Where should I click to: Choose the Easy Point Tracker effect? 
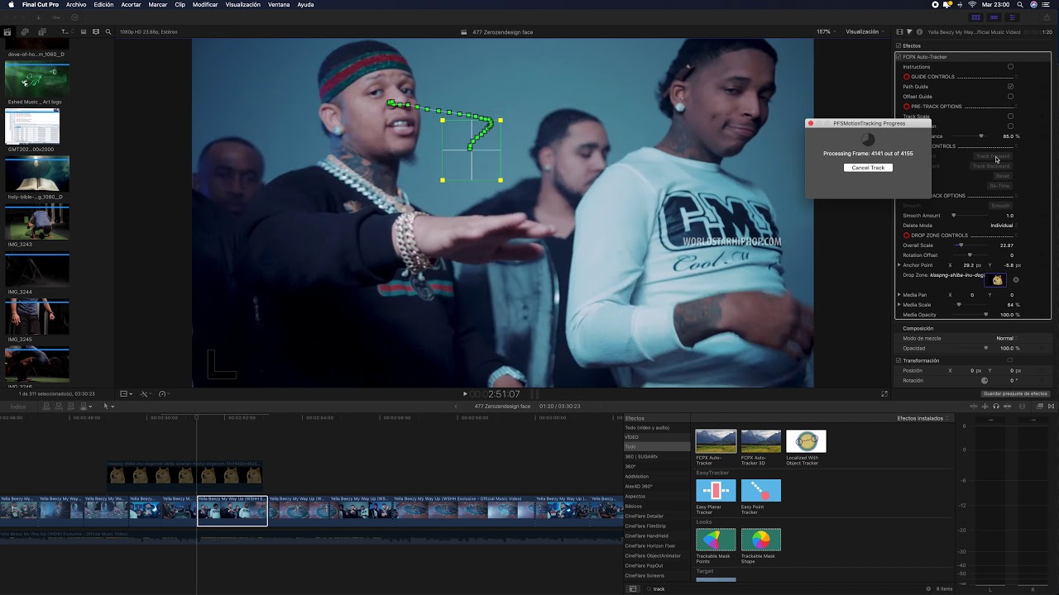761,491
